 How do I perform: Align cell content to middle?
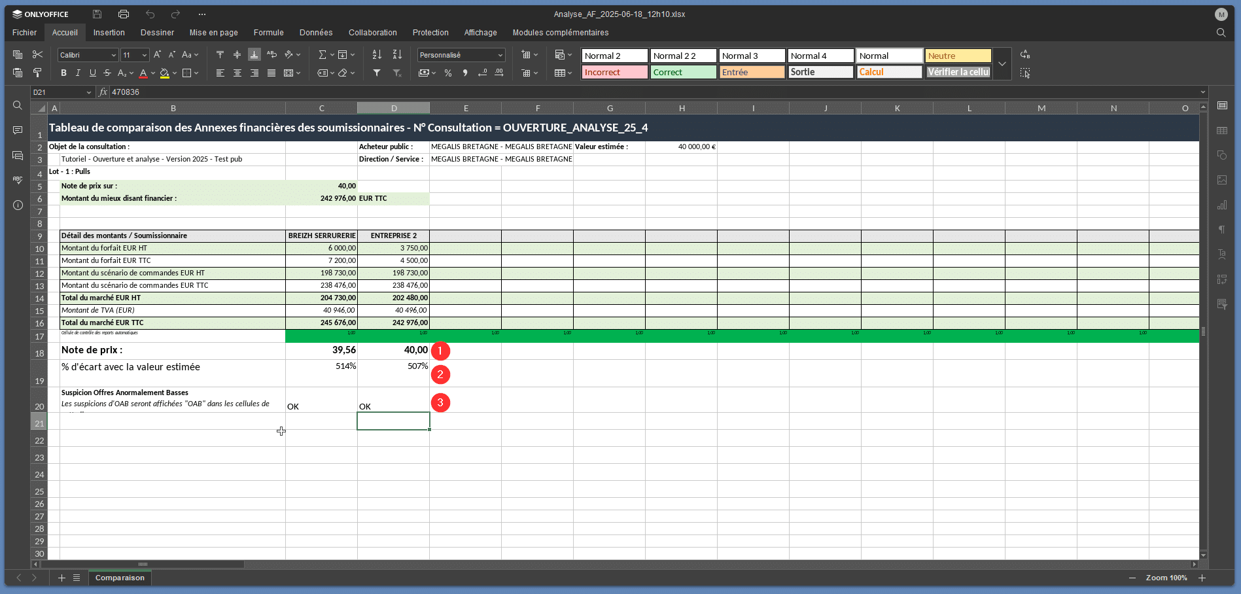pos(237,55)
